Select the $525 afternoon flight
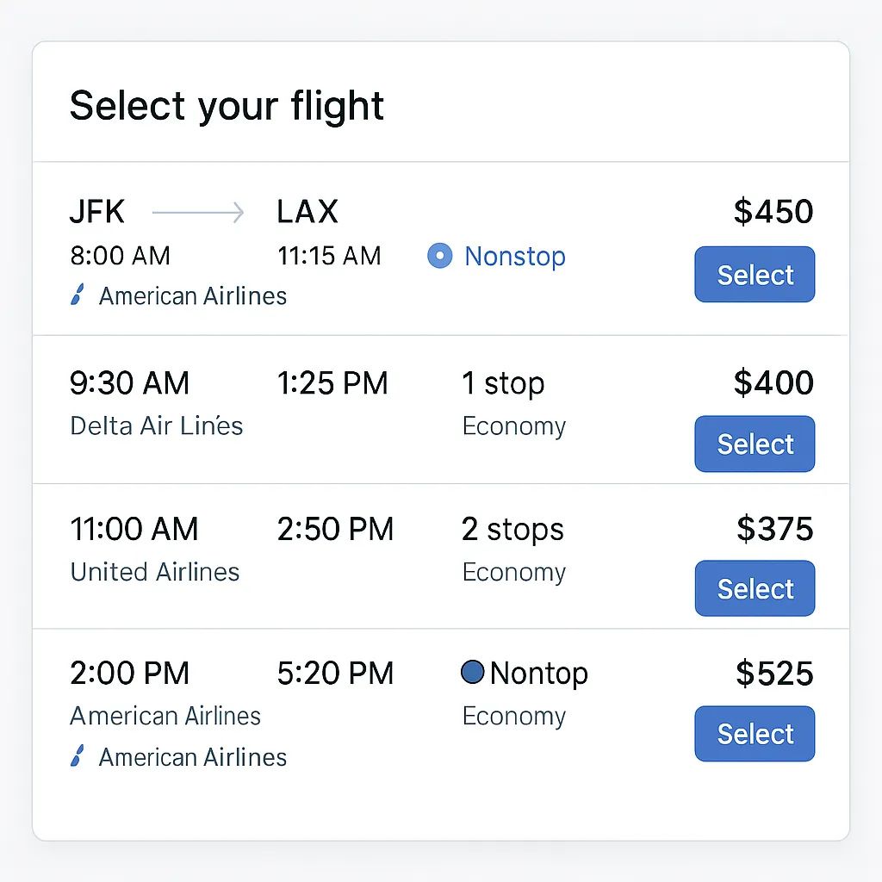Image resolution: width=882 pixels, height=882 pixels. 755,734
